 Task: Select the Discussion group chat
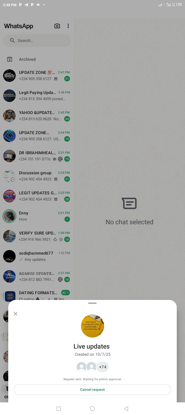point(37,176)
